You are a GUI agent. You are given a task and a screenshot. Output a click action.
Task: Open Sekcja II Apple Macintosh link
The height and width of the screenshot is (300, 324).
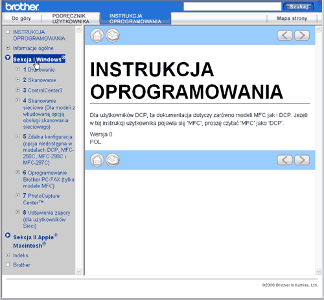(36, 241)
